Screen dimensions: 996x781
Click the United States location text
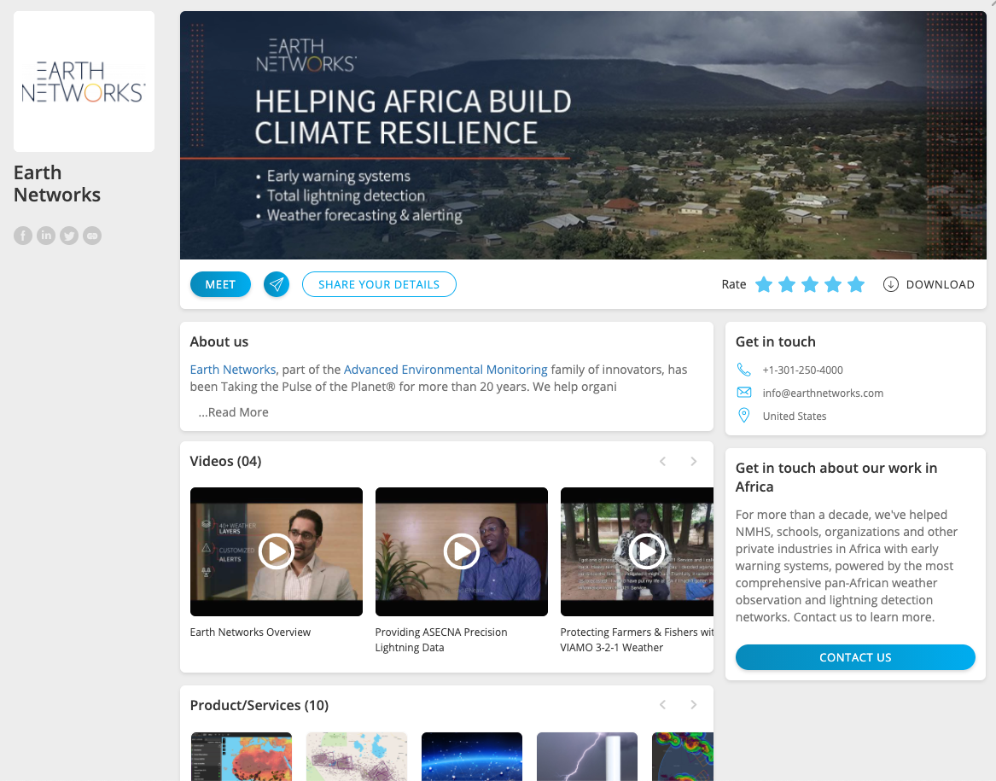click(794, 417)
